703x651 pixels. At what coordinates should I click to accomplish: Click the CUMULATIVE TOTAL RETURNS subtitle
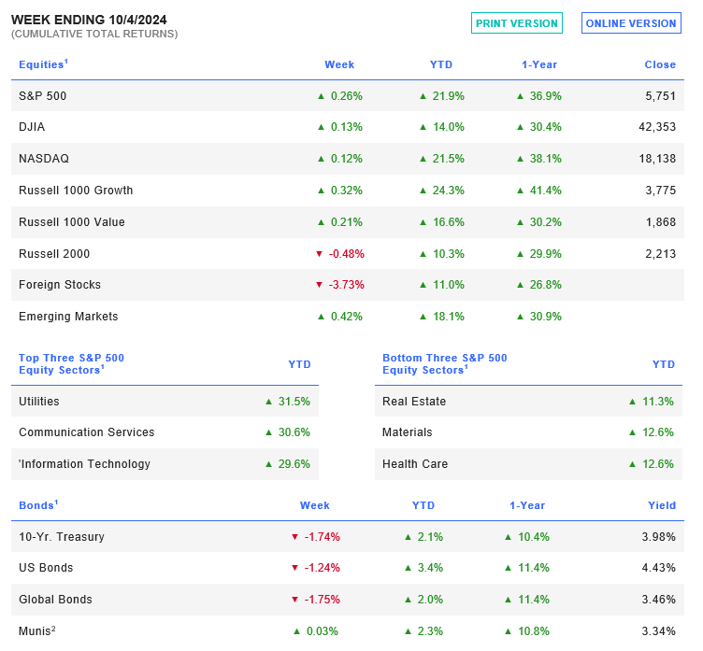(94, 34)
